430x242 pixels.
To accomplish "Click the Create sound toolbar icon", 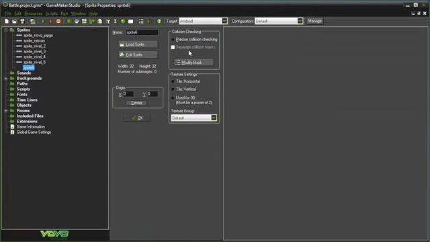I will pos(77,21).
